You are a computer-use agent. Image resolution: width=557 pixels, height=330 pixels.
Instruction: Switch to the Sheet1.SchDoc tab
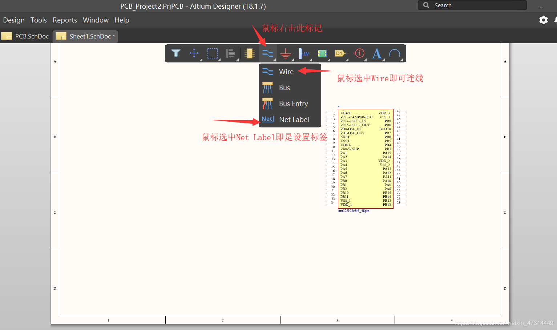(x=86, y=36)
